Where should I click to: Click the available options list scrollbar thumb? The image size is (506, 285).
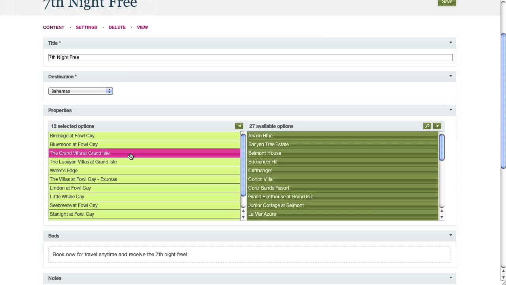(x=442, y=147)
